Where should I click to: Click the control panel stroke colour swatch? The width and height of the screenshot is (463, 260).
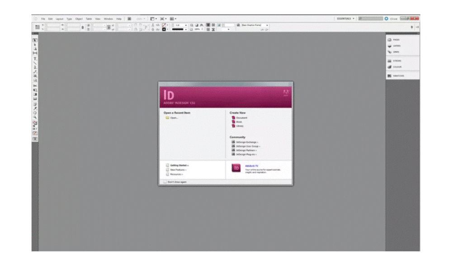point(164,29)
